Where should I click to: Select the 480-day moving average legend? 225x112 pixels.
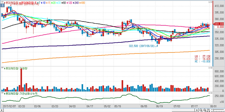(x=82, y=3)
